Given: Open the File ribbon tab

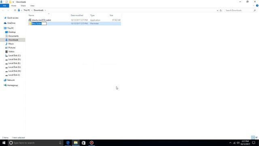Looking at the screenshot, I should coord(4,6).
